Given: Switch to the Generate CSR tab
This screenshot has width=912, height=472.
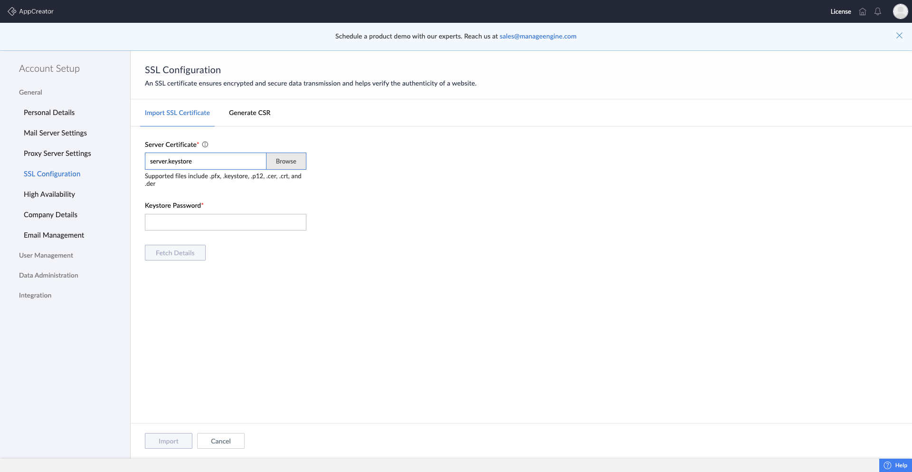Looking at the screenshot, I should [x=249, y=113].
